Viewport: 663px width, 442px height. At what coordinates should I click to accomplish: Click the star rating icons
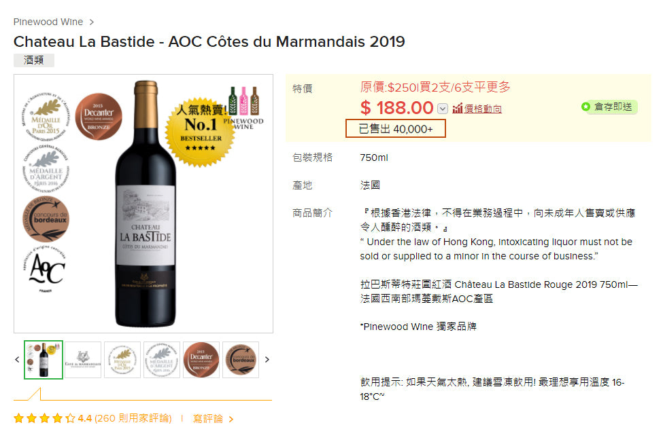(x=44, y=418)
